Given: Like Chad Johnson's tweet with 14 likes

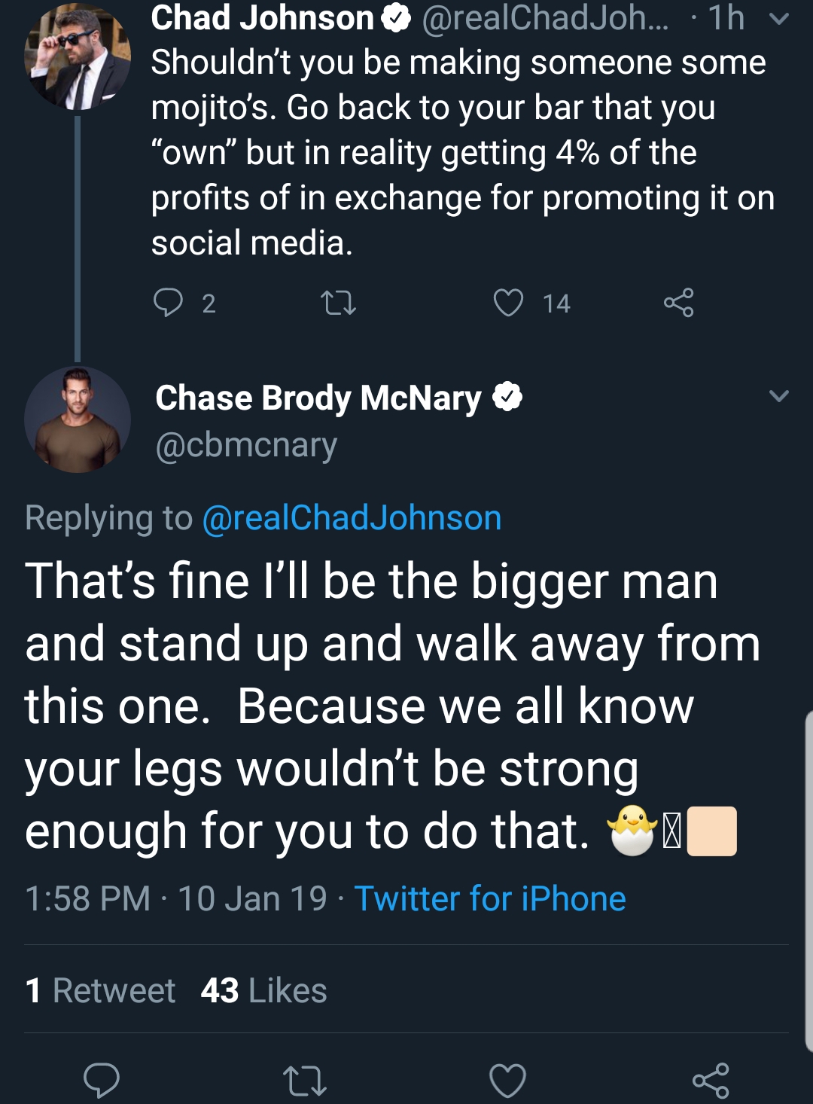Looking at the screenshot, I should 508,303.
